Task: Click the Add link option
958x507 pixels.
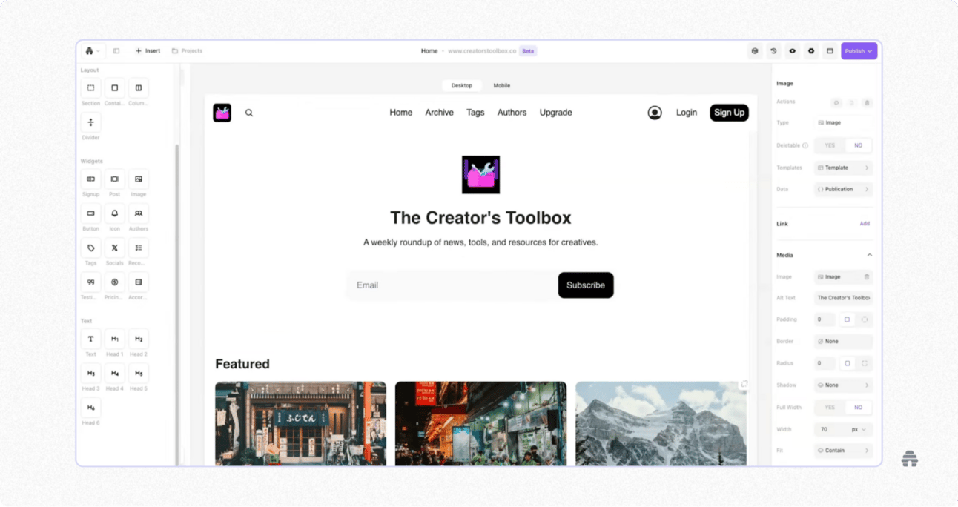Action: point(865,224)
